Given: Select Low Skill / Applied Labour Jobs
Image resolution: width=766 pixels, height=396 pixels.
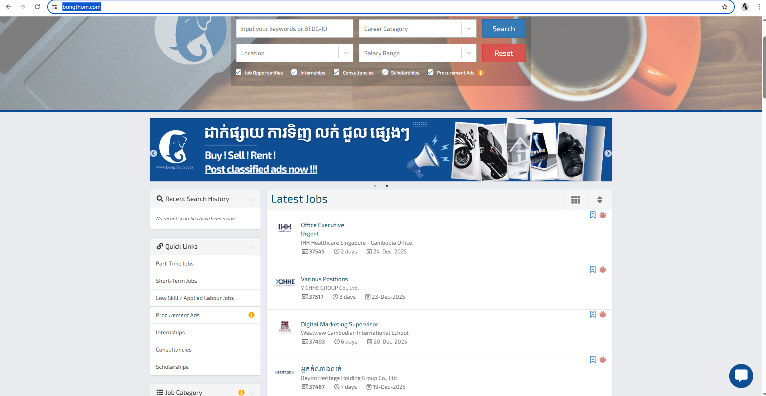Looking at the screenshot, I should [195, 298].
